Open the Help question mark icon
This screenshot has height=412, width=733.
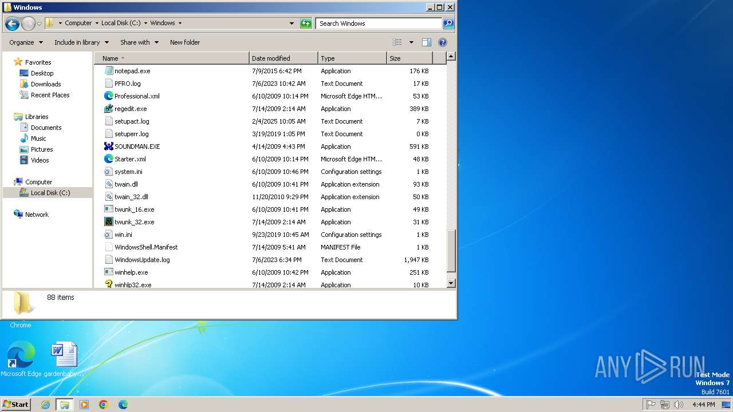(443, 42)
